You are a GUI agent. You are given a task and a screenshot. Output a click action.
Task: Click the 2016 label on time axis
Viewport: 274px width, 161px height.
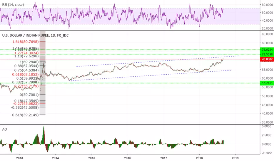(x=128, y=158)
